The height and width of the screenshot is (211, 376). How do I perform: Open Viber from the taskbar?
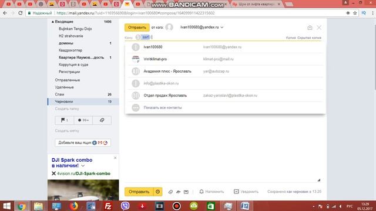tap(125, 206)
